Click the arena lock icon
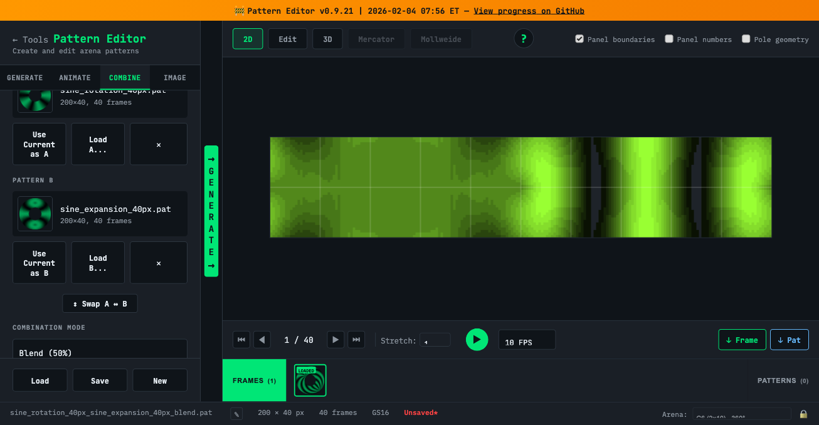This screenshot has height=425, width=819. click(803, 414)
